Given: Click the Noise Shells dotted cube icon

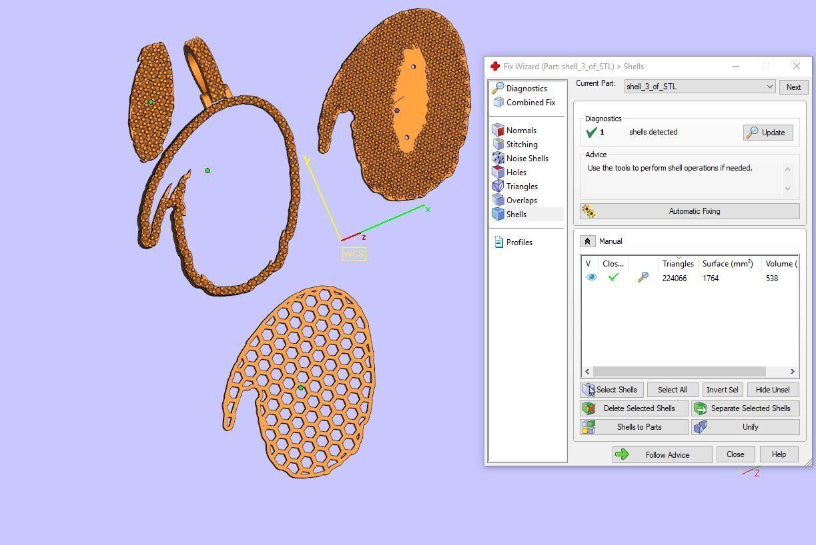Looking at the screenshot, I should 498,158.
